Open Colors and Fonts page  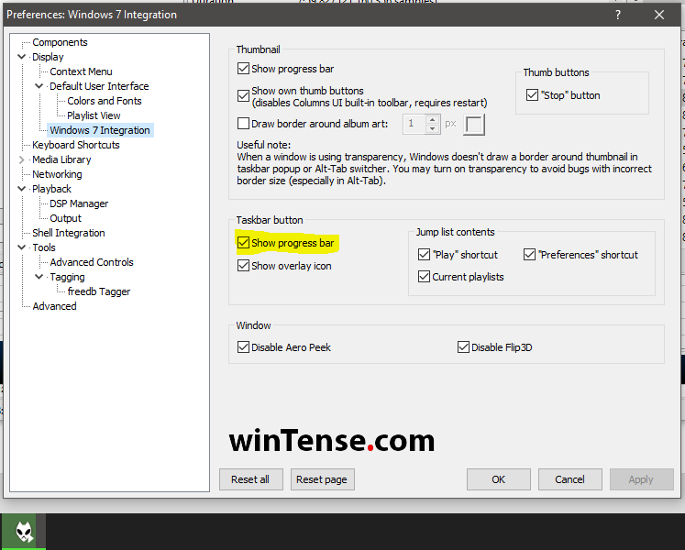(x=105, y=101)
